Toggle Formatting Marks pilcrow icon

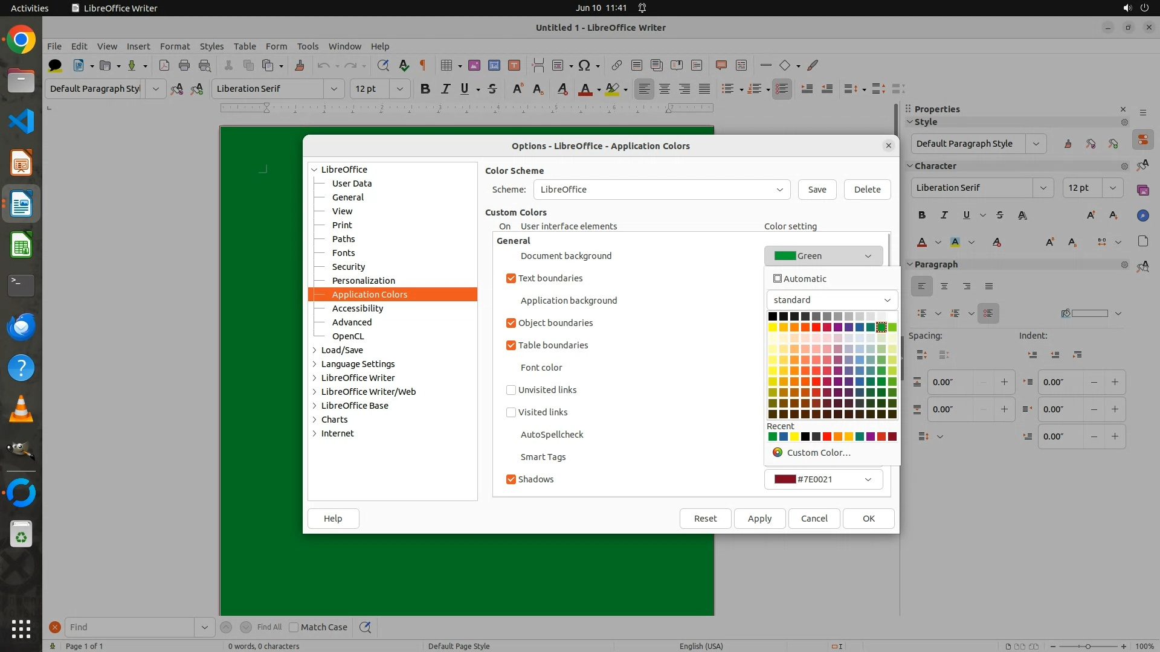point(423,65)
